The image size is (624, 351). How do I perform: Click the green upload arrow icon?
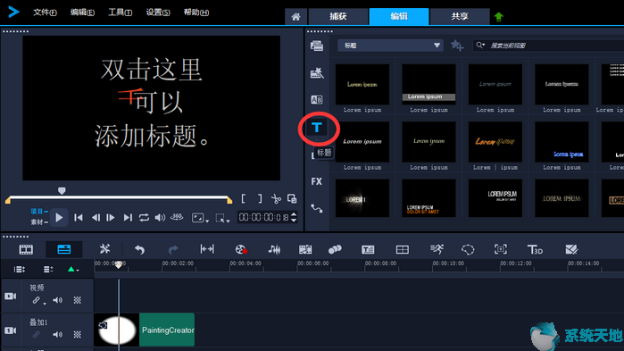(499, 17)
